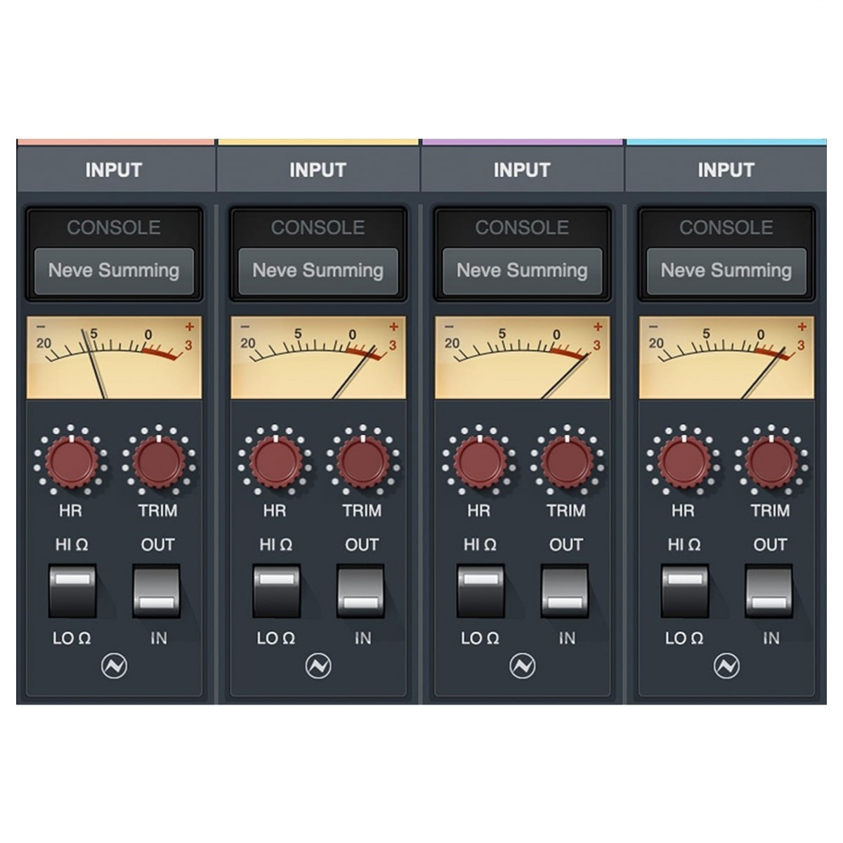Screen dimensions: 843x843
Task: Click the VU meter in the purple-topped channel
Action: tap(522, 358)
